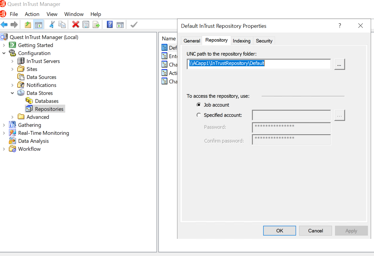Image resolution: width=374 pixels, height=256 pixels.
Task: Open the View menu
Action: coord(52,14)
